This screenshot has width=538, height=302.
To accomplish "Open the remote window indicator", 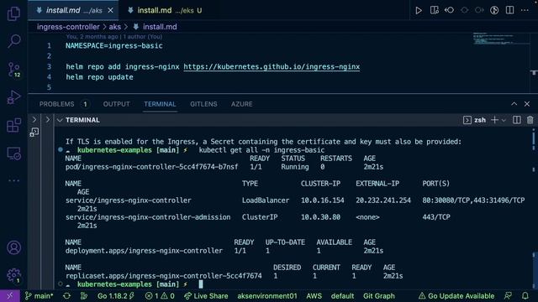I will tap(10, 296).
